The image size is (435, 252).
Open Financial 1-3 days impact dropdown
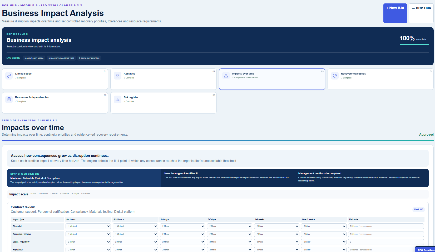pyautogui.click(x=182, y=226)
